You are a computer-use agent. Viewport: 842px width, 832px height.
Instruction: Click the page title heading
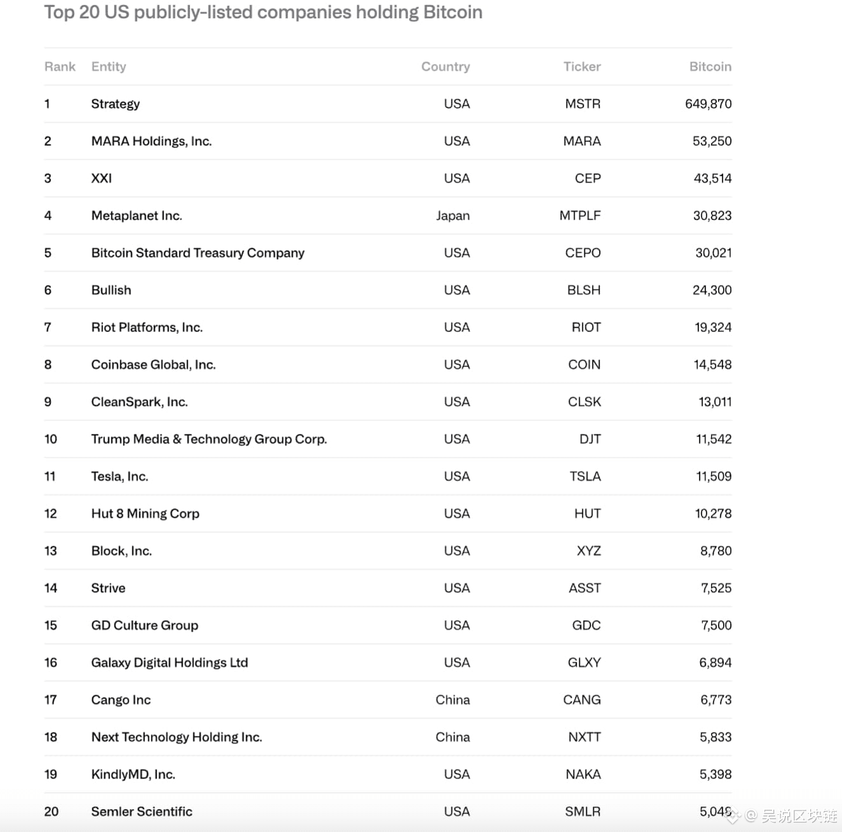pyautogui.click(x=263, y=12)
